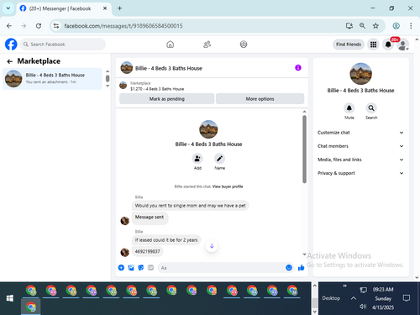
Task: Select the Billie conversation in Marketplace list
Action: pyautogui.click(x=52, y=79)
